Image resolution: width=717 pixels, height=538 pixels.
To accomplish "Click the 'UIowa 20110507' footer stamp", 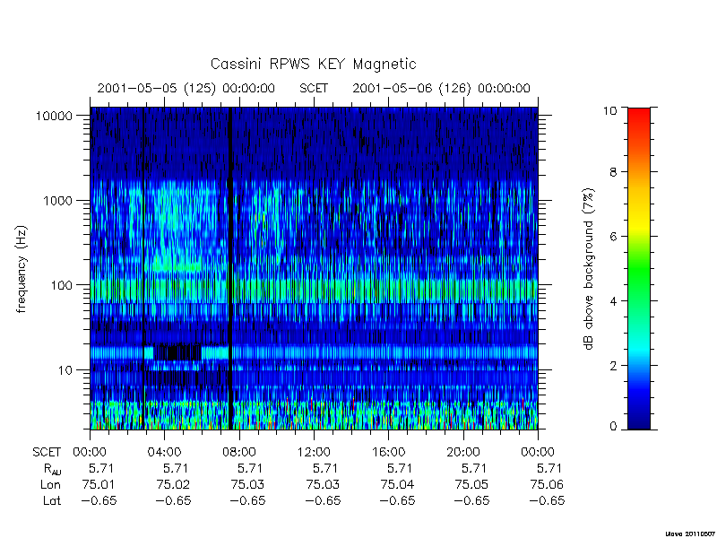I will tap(690, 534).
